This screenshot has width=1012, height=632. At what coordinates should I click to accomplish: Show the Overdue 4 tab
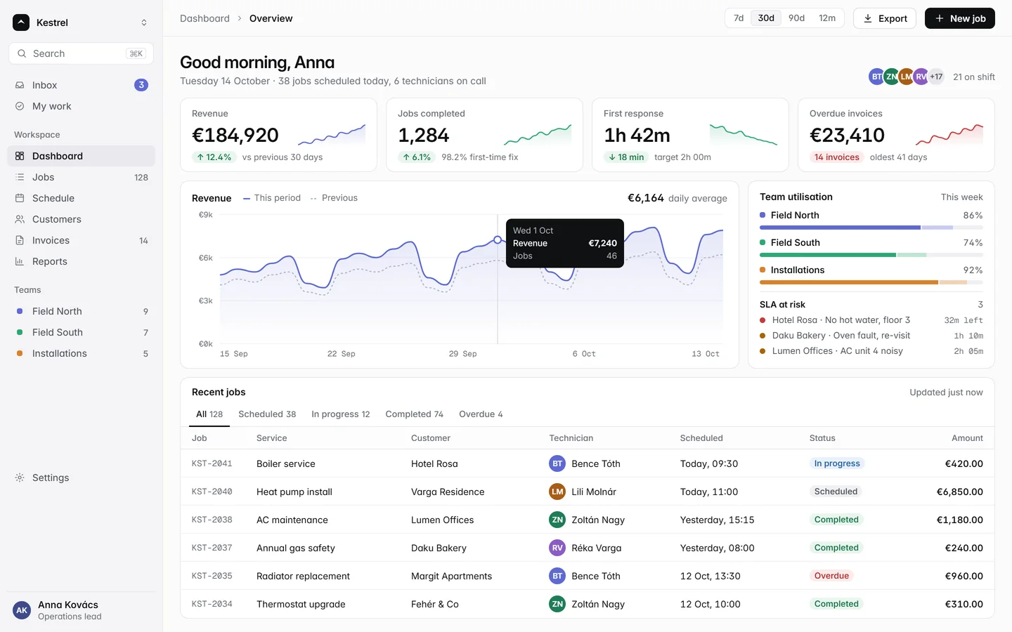(481, 414)
